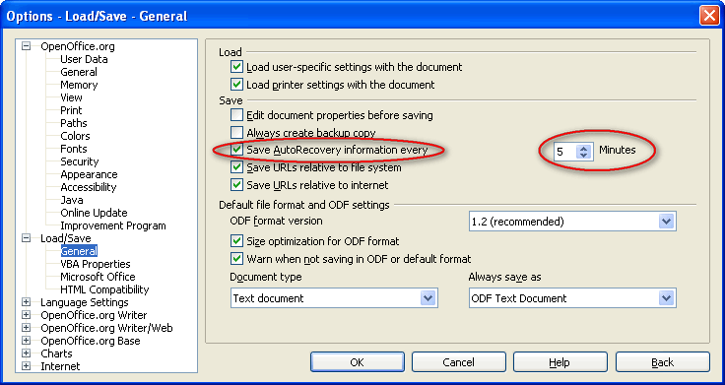Check Edit document properties before saving
Viewport: 725px width, 385px height.
tap(236, 115)
